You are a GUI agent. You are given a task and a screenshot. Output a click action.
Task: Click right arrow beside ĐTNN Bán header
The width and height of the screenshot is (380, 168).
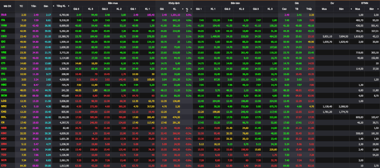(378, 9)
